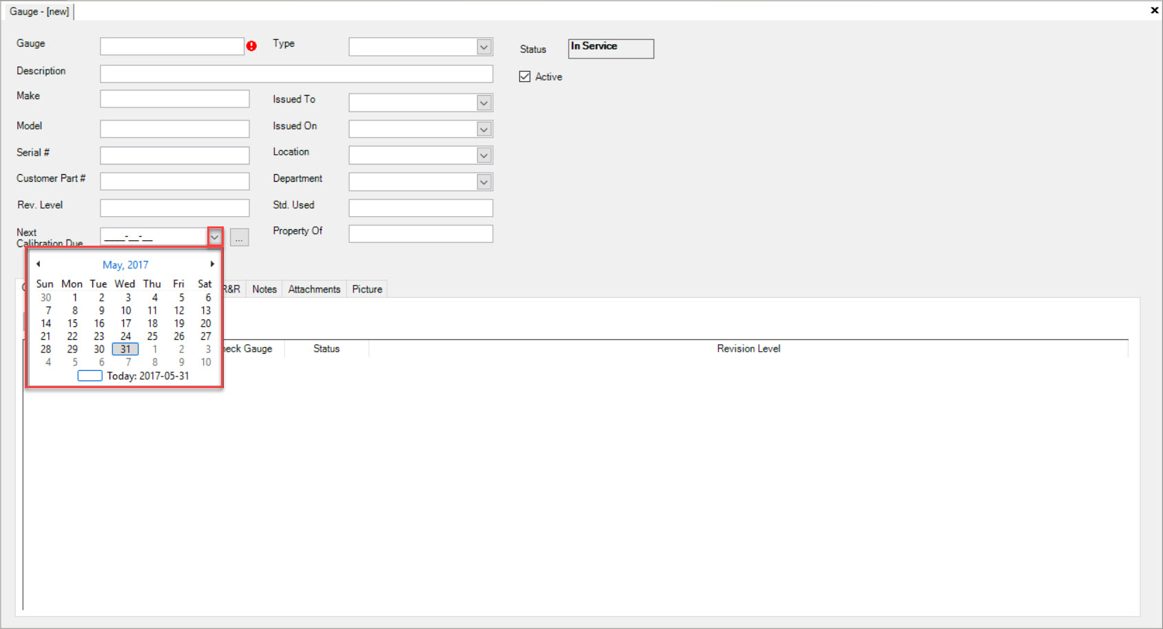Click the Status column header
Image resolution: width=1163 pixels, height=629 pixels.
(326, 349)
